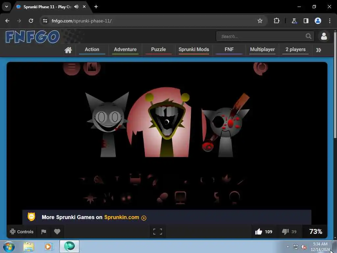Pick the diagonal slash sound icon

pyautogui.click(x=241, y=182)
